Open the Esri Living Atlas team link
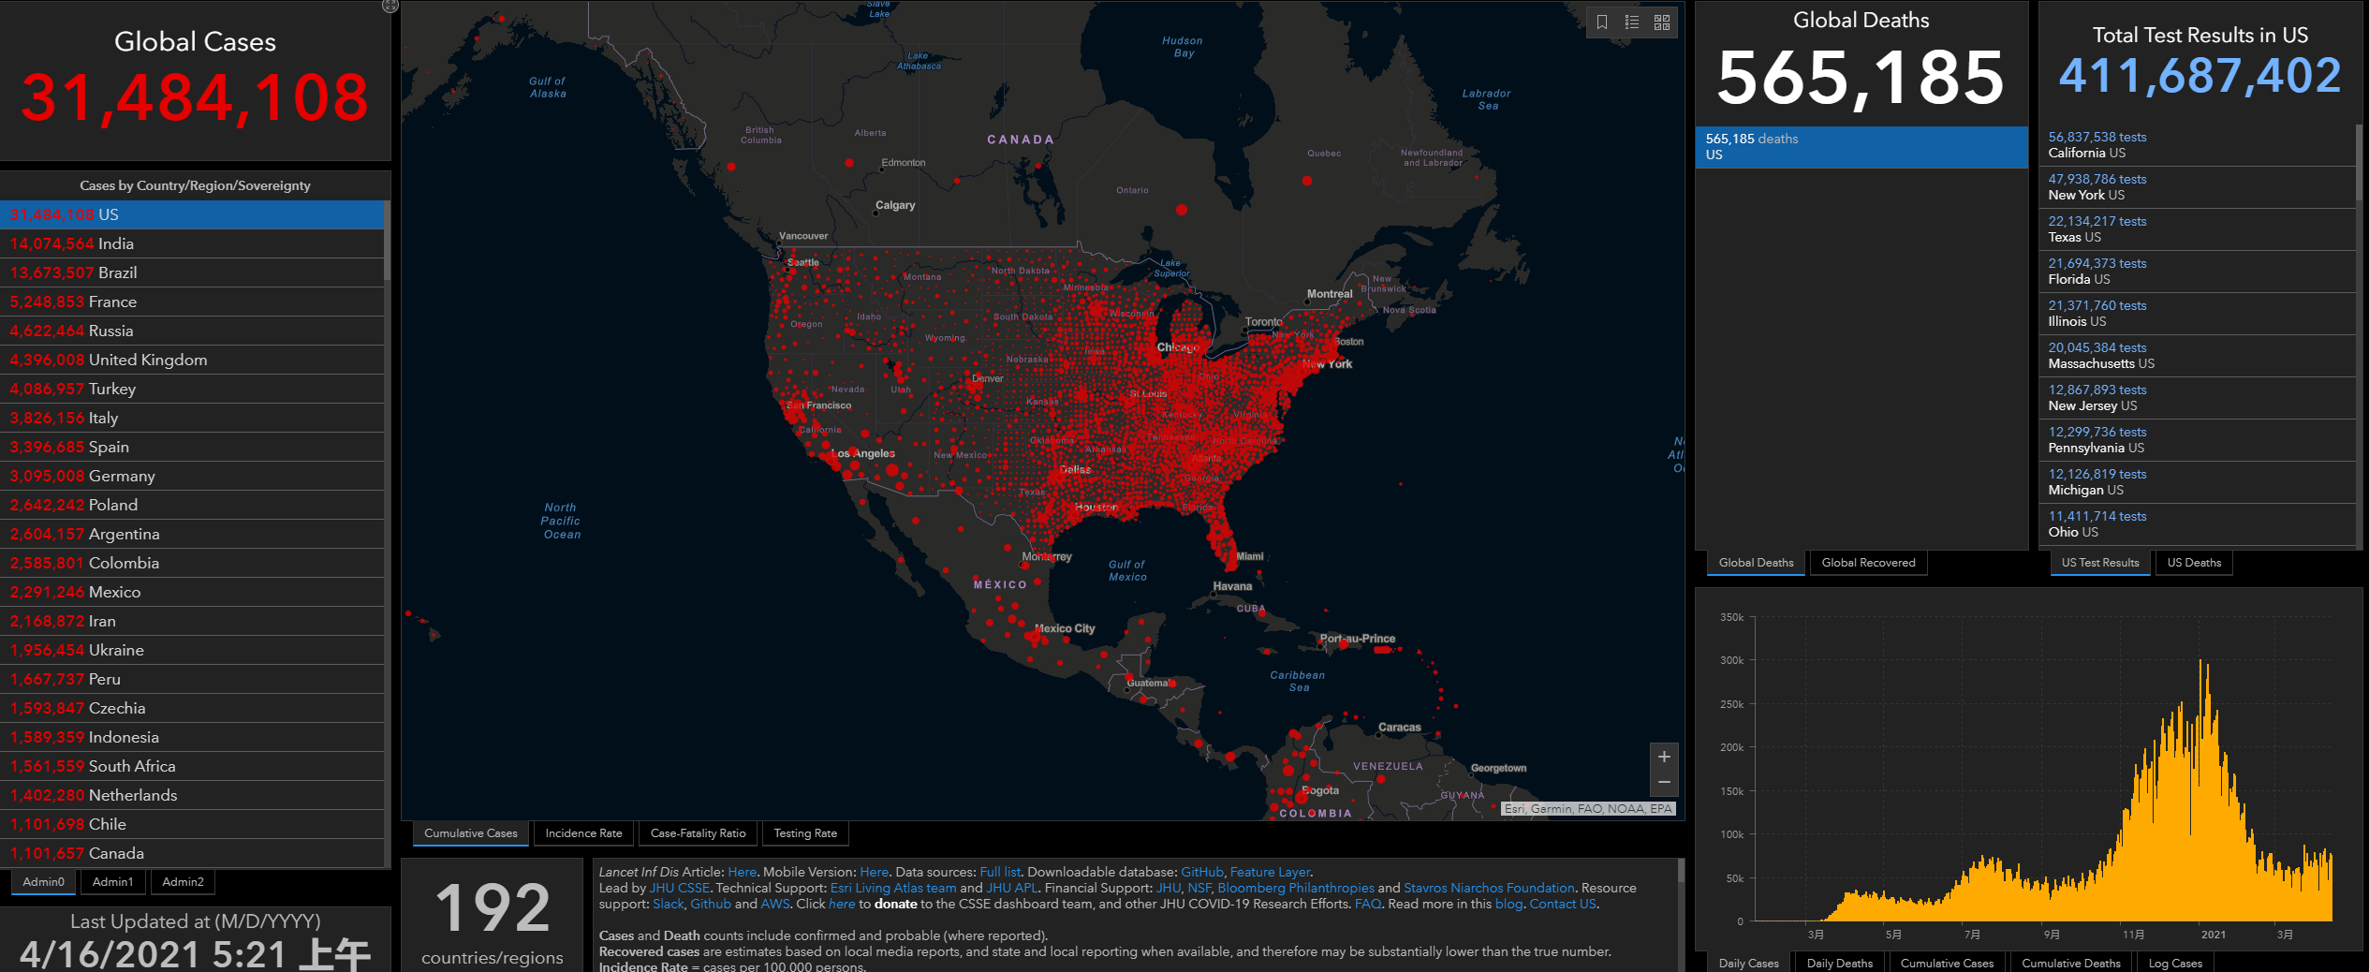Image resolution: width=2369 pixels, height=972 pixels. 893,888
